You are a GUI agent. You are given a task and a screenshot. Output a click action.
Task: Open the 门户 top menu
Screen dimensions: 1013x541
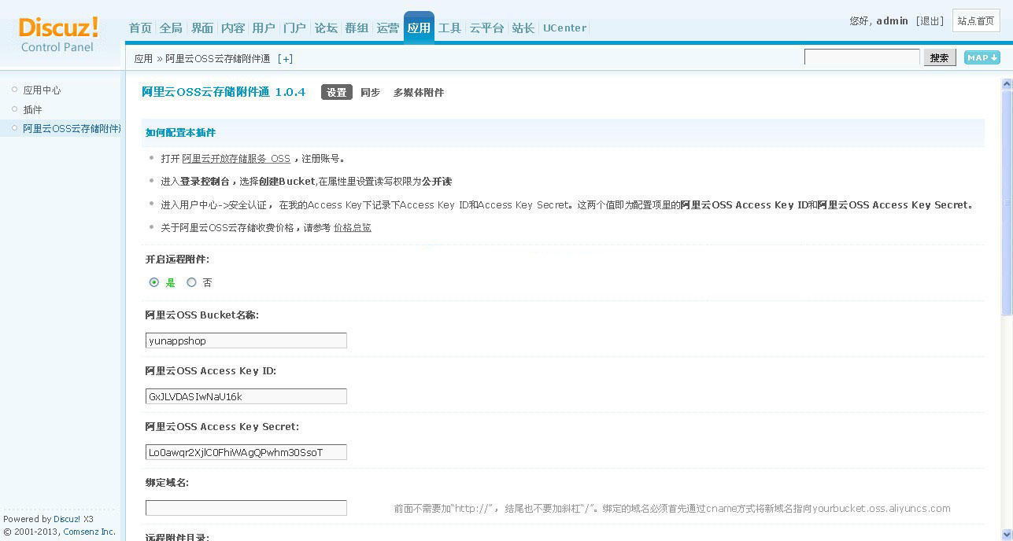click(294, 28)
